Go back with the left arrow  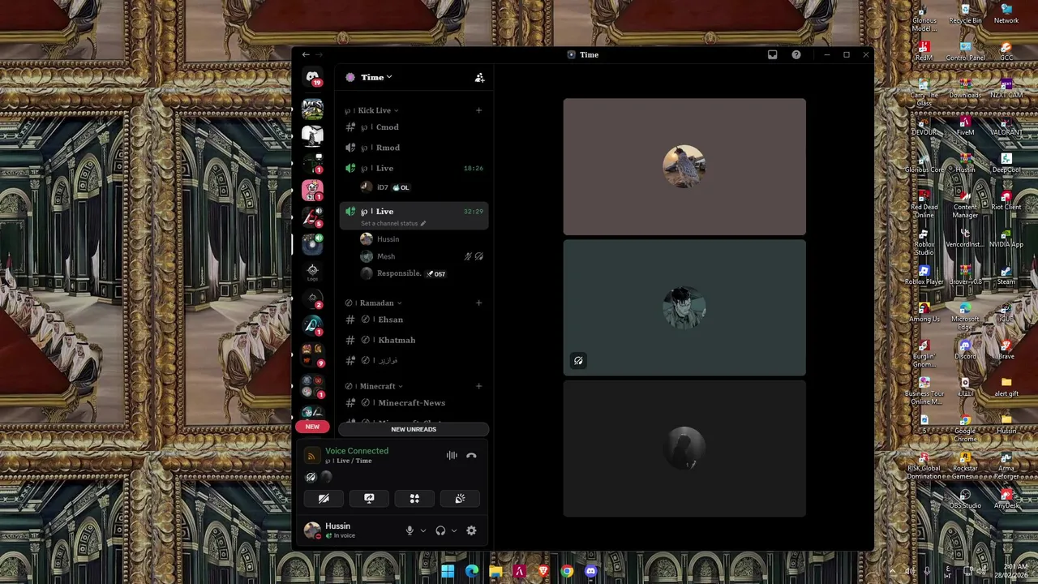point(306,54)
